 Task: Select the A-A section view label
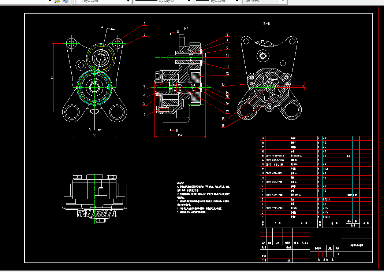point(186,29)
